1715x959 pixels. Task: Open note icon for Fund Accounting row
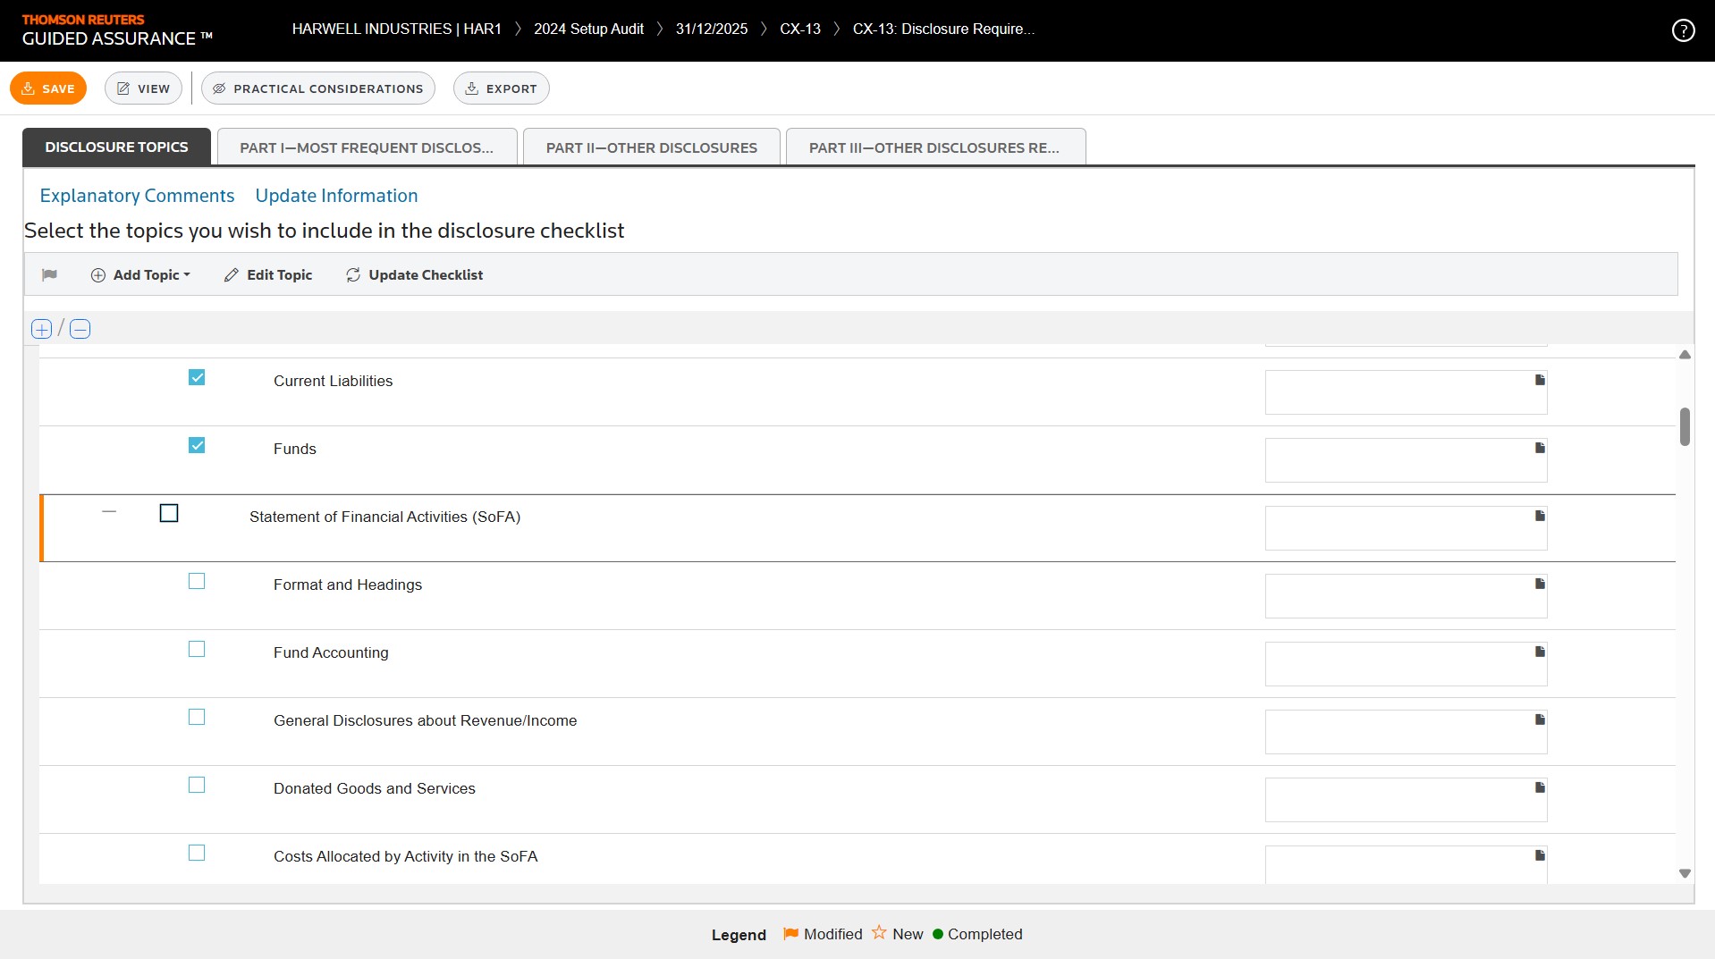pyautogui.click(x=1540, y=652)
